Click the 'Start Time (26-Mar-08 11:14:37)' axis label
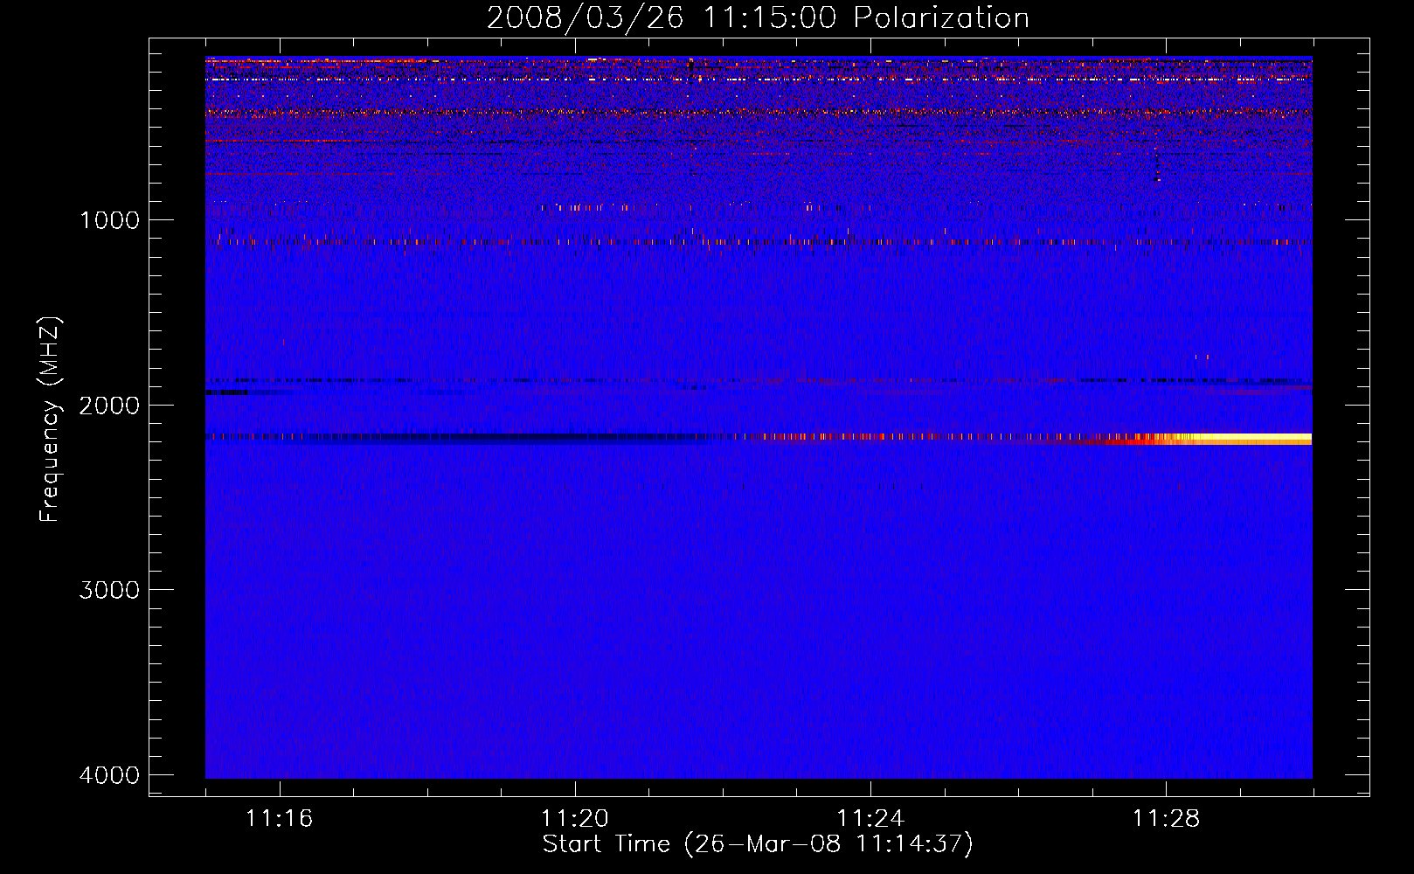This screenshot has height=874, width=1414. tap(758, 844)
